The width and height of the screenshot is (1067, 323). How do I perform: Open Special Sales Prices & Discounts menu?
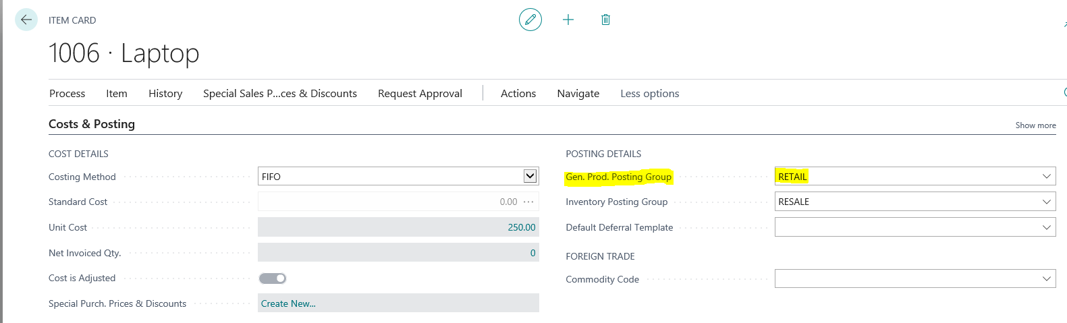pos(280,94)
